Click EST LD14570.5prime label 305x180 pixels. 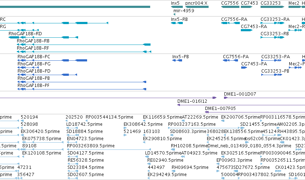point(163,153)
